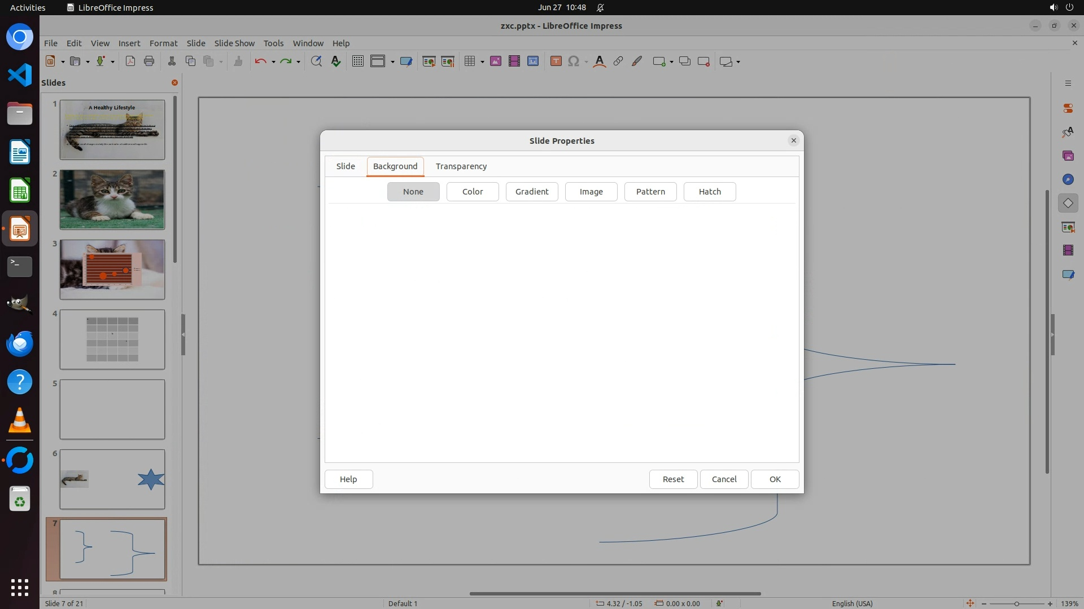Open the Slide Show menu
Viewport: 1084px width, 609px height.
pos(234,43)
